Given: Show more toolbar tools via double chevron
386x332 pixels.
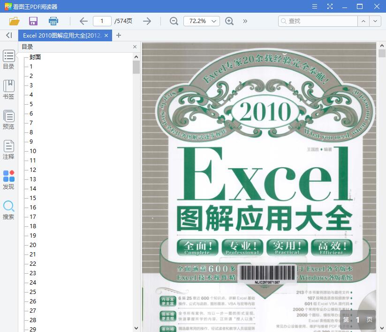Looking at the screenshot, I should 245,21.
